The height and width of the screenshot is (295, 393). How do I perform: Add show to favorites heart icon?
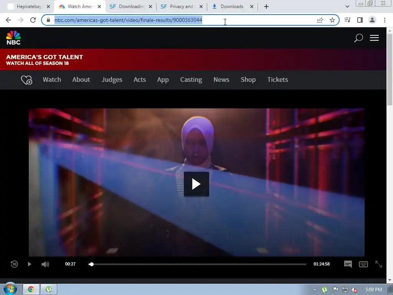pos(26,80)
